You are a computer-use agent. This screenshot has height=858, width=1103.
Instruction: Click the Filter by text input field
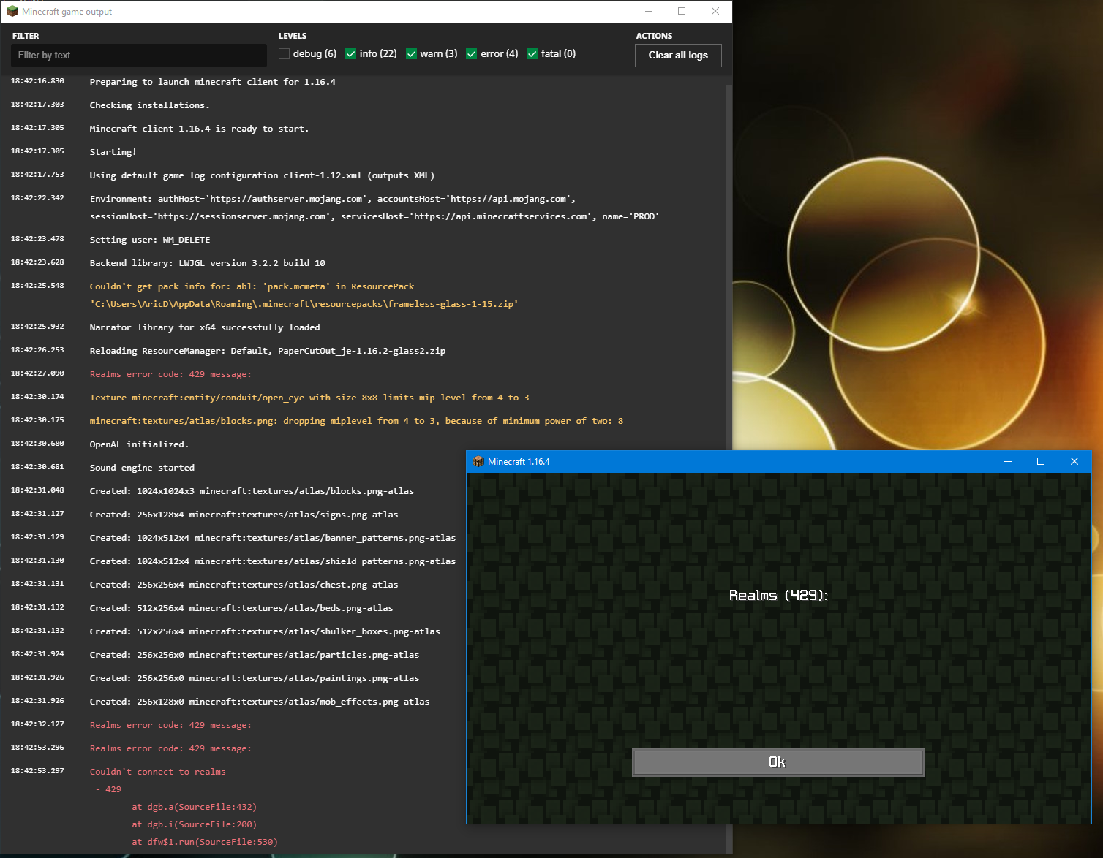138,56
